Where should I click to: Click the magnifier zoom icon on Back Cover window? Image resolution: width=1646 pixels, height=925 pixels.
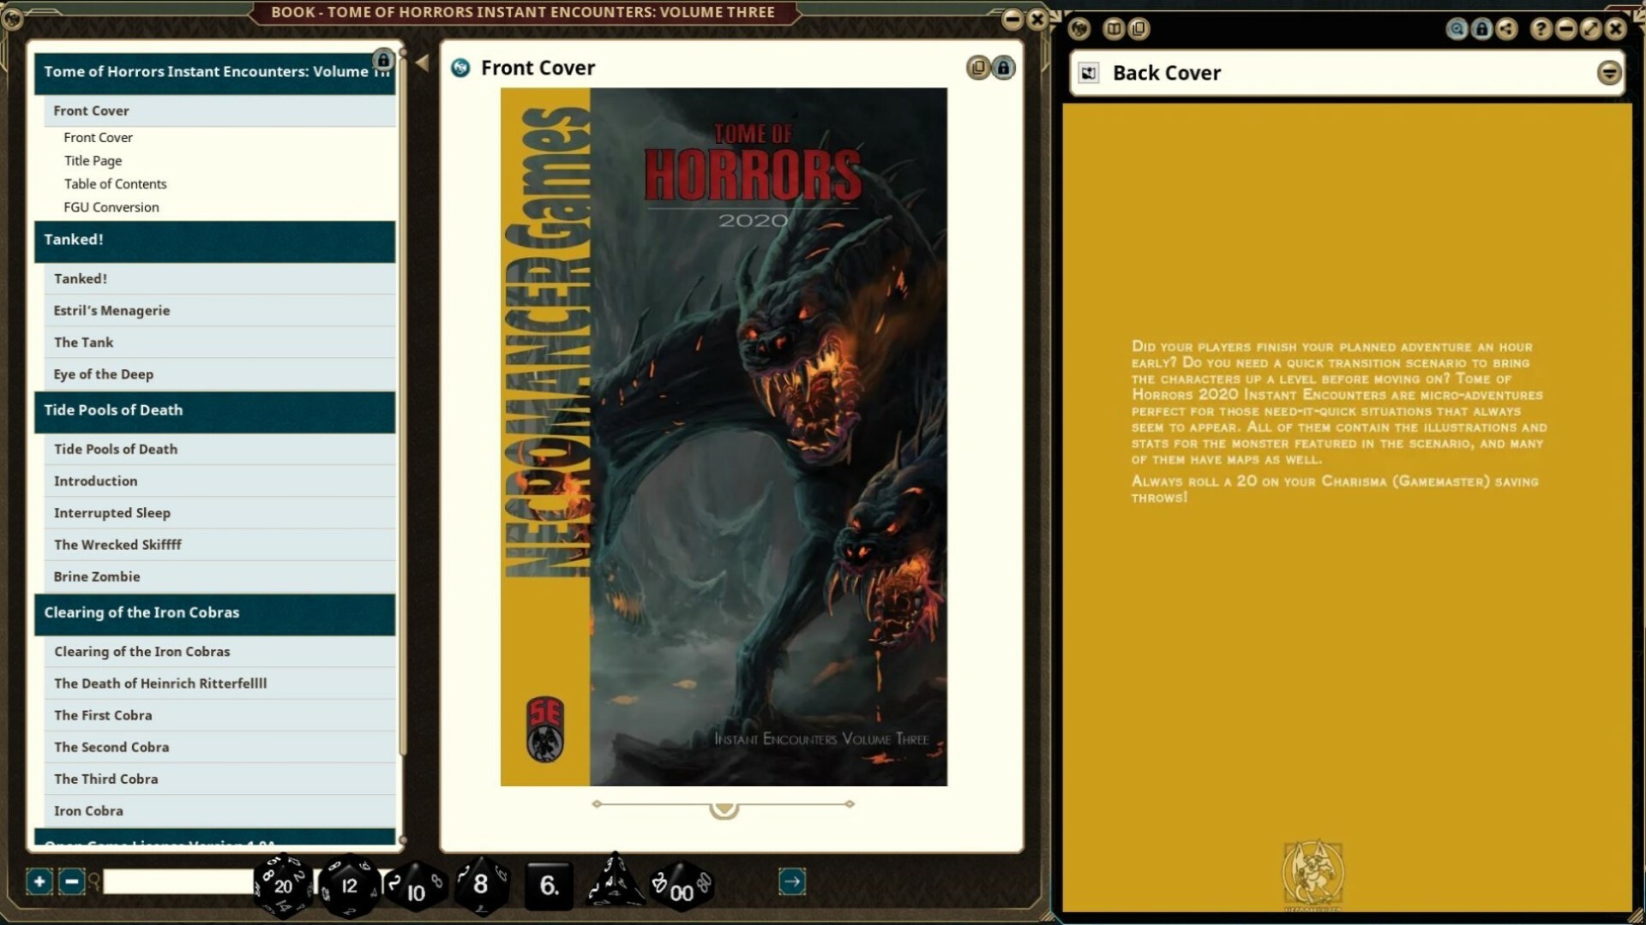pyautogui.click(x=1457, y=28)
